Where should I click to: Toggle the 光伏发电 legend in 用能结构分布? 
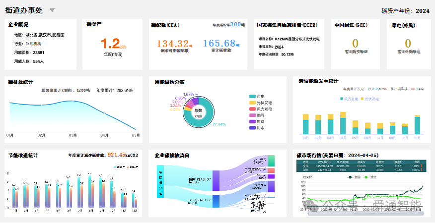tap(261, 103)
